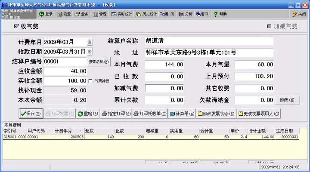310x172 pixels.
Task: Click the 实收金额 input field
Action: tap(65, 80)
